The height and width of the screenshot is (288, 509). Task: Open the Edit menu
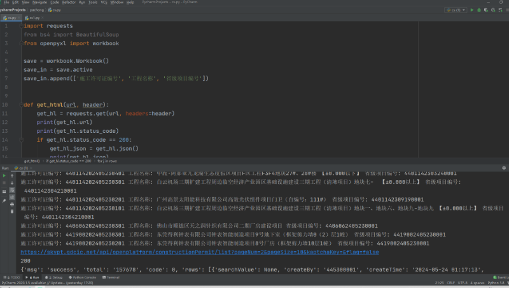click(x=15, y=3)
